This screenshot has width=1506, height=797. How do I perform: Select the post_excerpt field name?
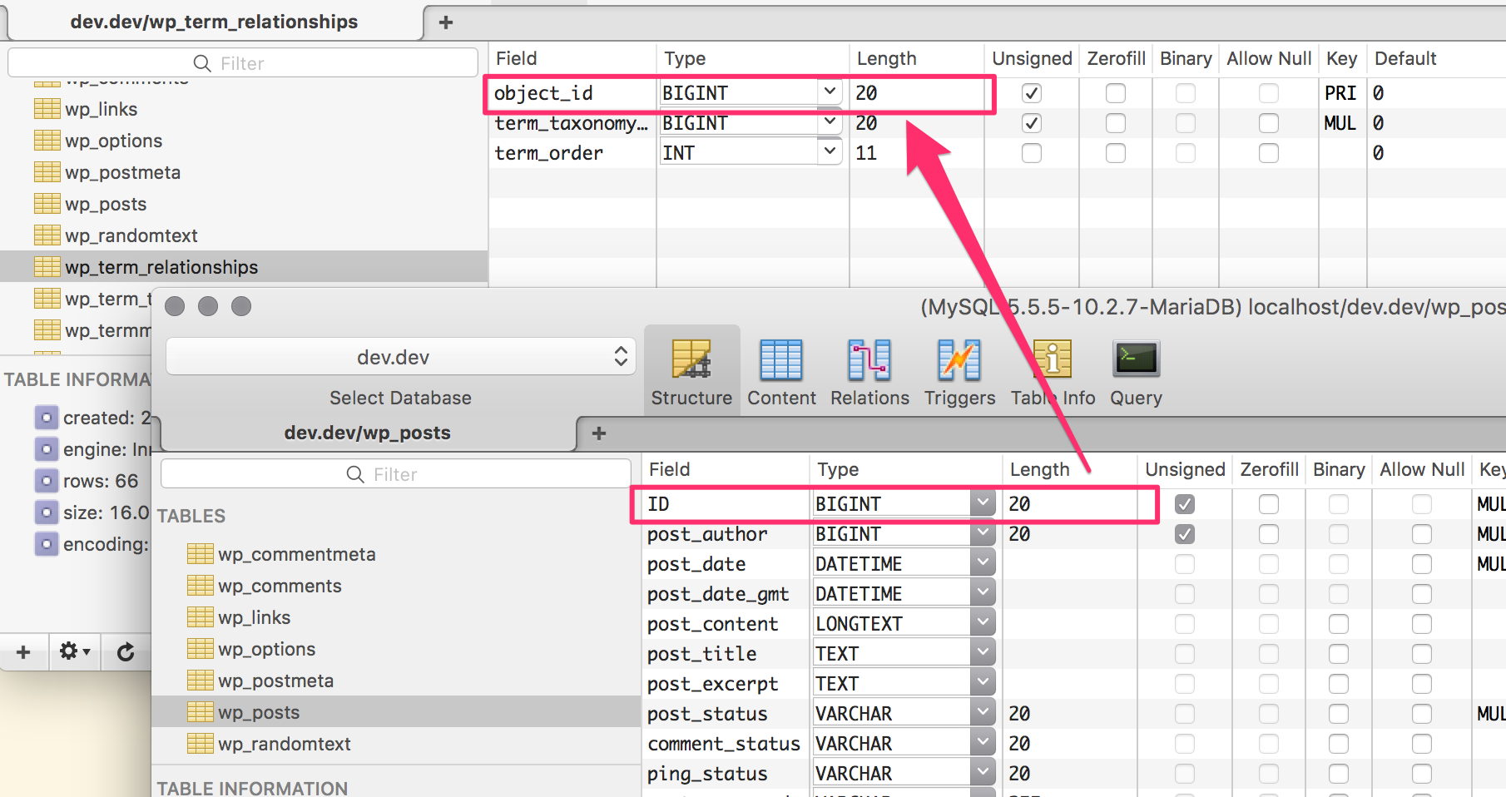[x=713, y=684]
